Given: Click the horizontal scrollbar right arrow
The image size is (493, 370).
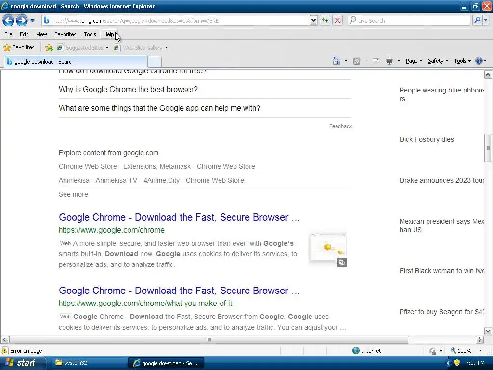Looking at the screenshot, I should [480, 340].
